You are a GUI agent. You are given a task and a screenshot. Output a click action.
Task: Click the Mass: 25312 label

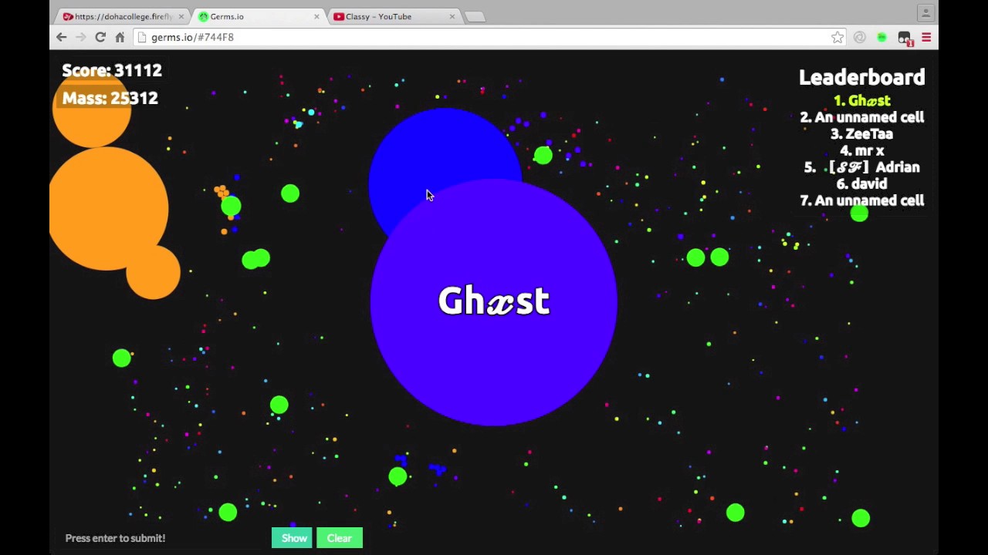[110, 98]
